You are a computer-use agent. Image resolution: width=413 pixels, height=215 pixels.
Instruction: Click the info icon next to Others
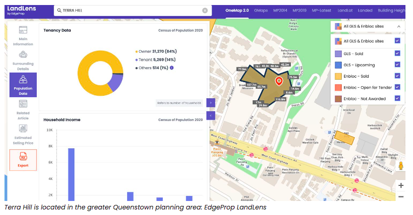tap(172, 68)
